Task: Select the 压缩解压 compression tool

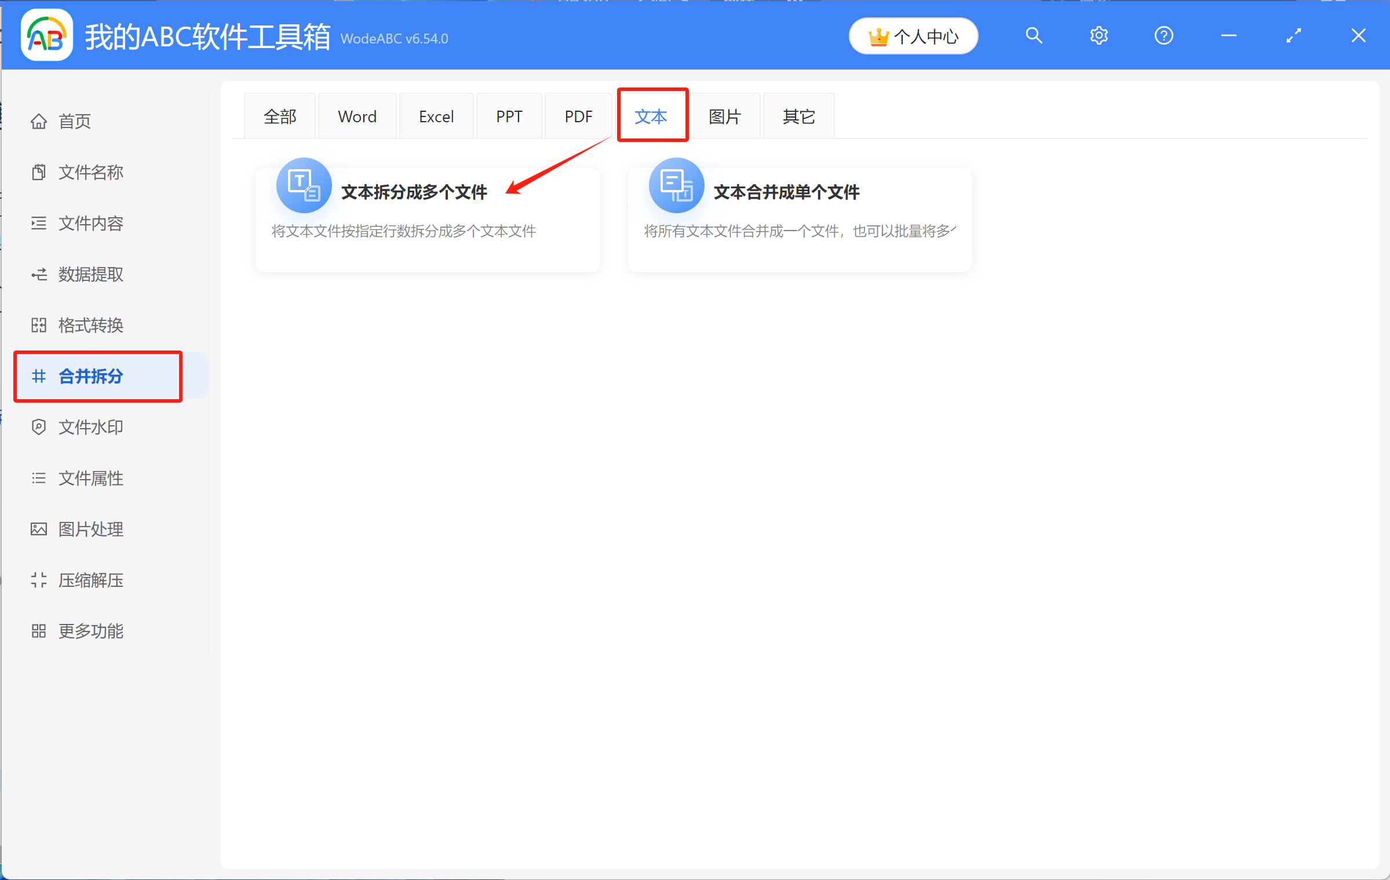Action: [x=90, y=580]
